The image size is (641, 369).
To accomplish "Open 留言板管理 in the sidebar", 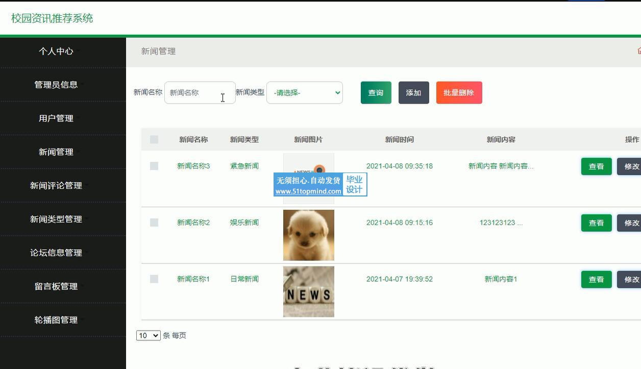I will pos(56,286).
